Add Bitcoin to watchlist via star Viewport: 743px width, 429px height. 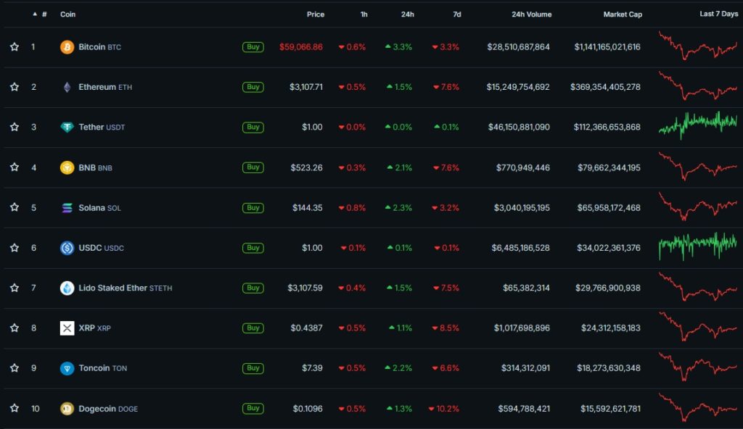(14, 46)
